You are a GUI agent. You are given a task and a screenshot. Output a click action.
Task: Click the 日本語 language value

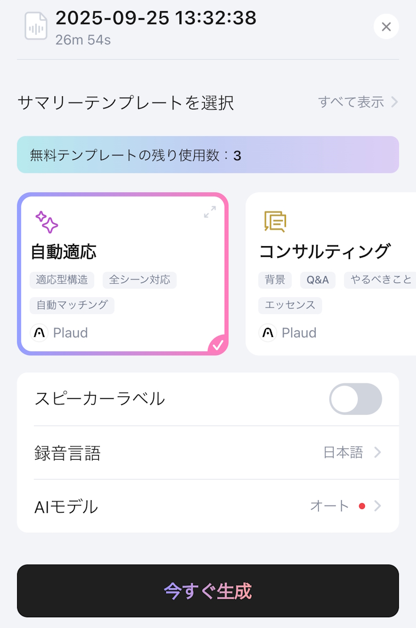pyautogui.click(x=343, y=453)
